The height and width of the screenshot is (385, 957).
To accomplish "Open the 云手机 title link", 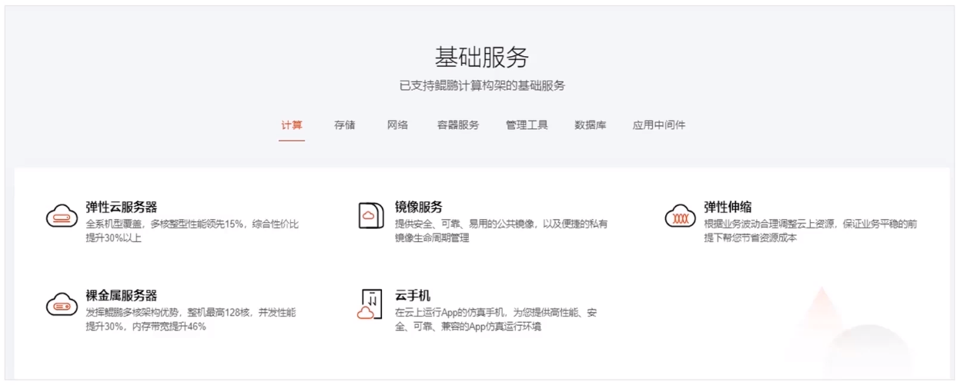I will [x=413, y=295].
